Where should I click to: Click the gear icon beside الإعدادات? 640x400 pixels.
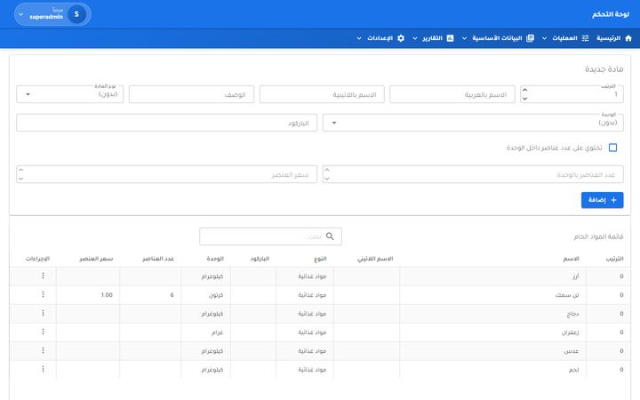click(x=401, y=38)
